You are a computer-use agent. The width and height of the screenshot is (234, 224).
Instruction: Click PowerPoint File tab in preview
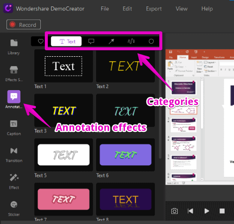pos(171,57)
